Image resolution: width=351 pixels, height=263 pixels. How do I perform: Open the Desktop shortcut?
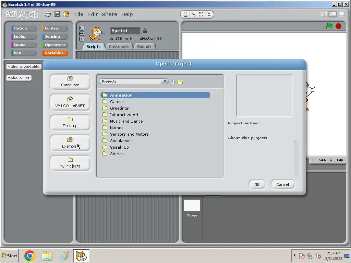[70, 123]
